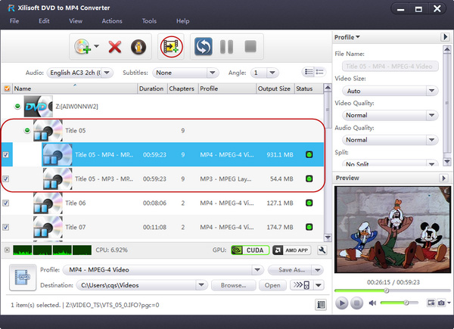Screen dimensions: 454x329
Task: Uncheck the Title 06 row checkbox
Action: tap(6, 203)
